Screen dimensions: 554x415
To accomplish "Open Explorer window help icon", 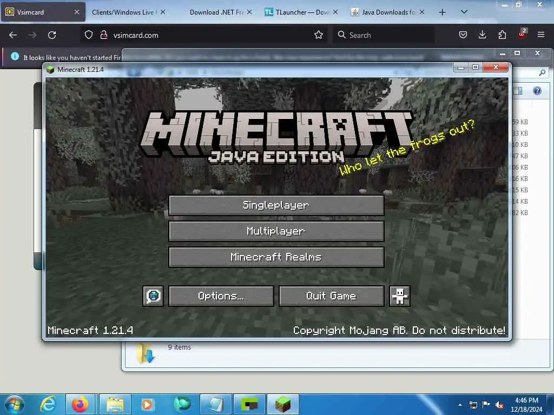I will (x=537, y=91).
